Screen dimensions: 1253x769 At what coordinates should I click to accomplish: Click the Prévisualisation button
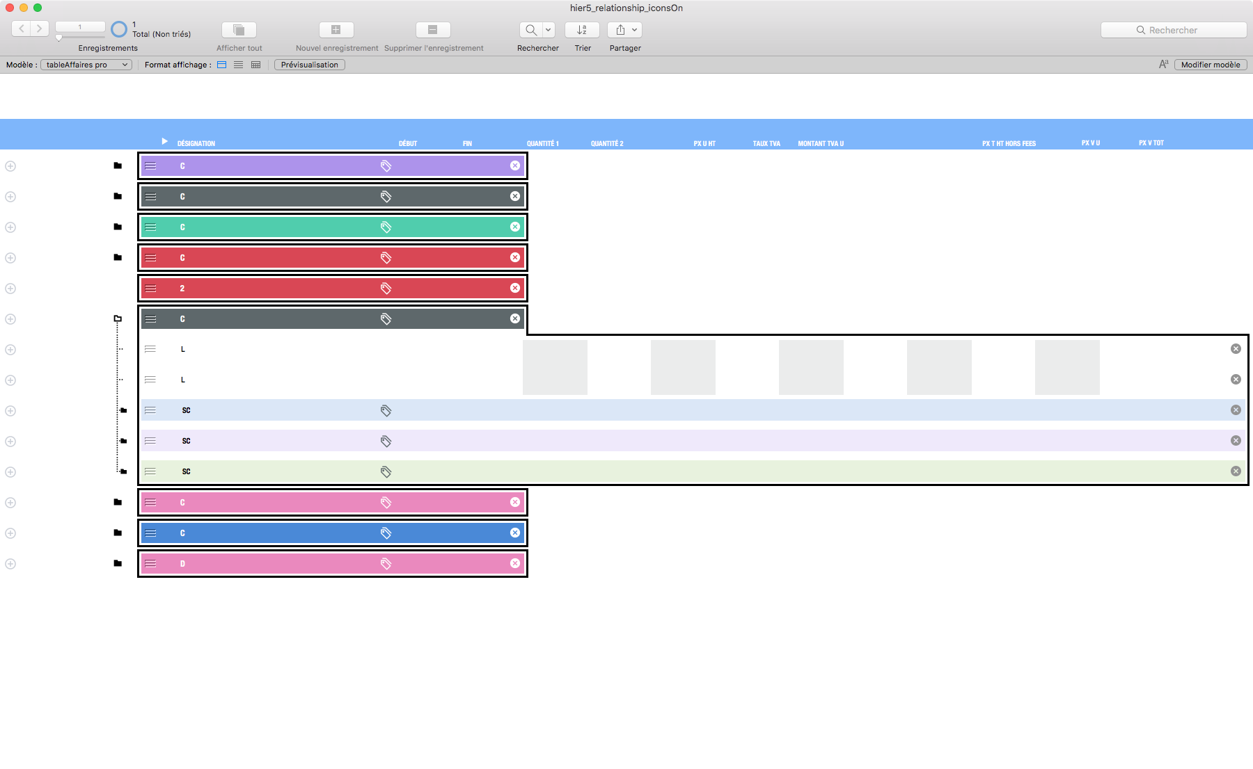pyautogui.click(x=310, y=65)
